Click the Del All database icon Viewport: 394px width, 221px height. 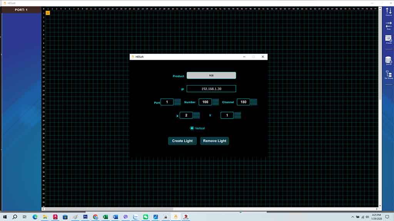(388, 61)
